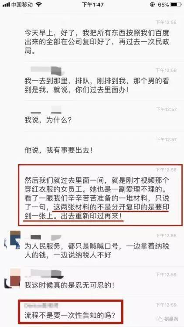The height and width of the screenshot is (327, 184).
Task: Tap the battery icon at top right
Action: pyautogui.click(x=176, y=5)
